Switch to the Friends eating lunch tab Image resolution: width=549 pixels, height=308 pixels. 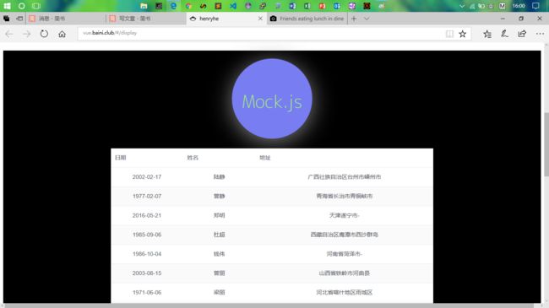point(307,19)
